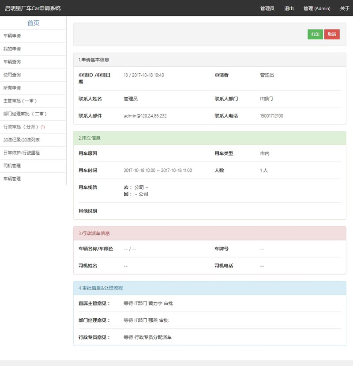Viewport: 353px width, 366px height.
Task: Open 部门经理审批（二审） menu item
Action: coord(25,114)
